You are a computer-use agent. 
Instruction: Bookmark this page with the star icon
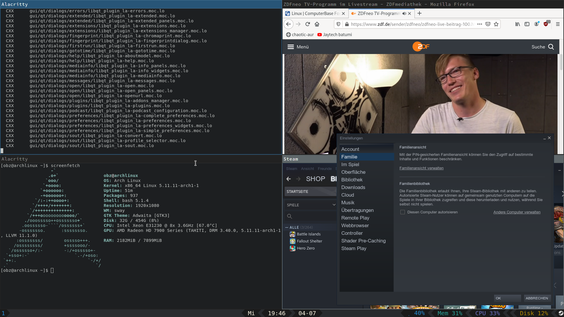[x=496, y=24]
